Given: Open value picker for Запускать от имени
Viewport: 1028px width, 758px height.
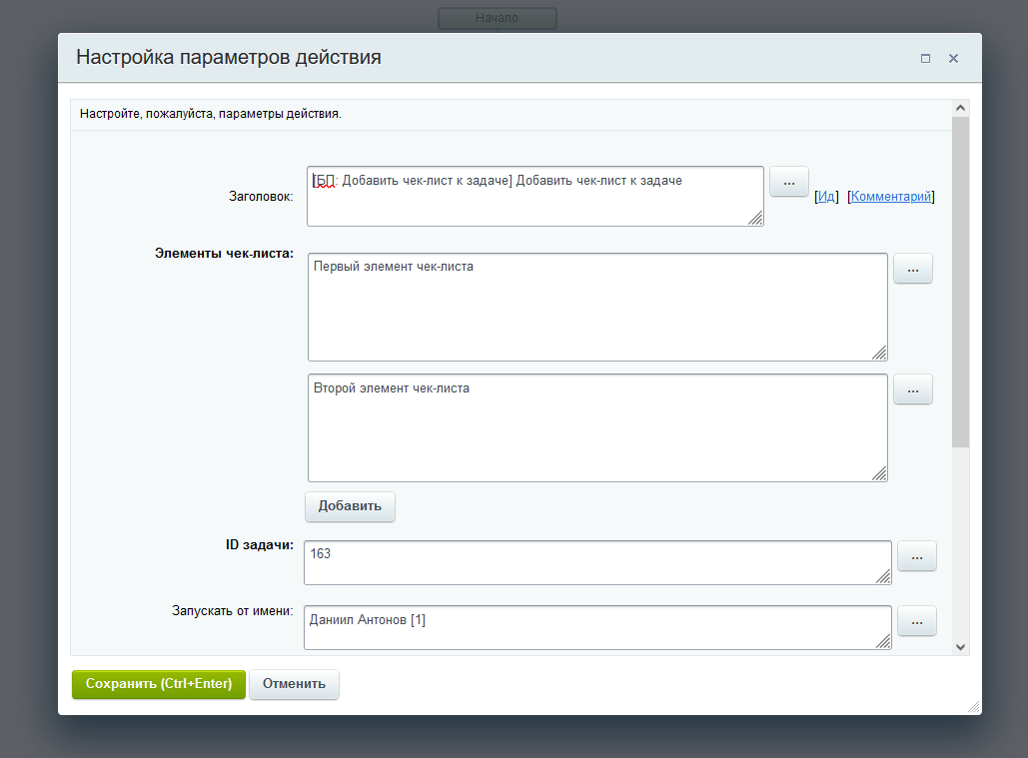Looking at the screenshot, I should click(917, 621).
